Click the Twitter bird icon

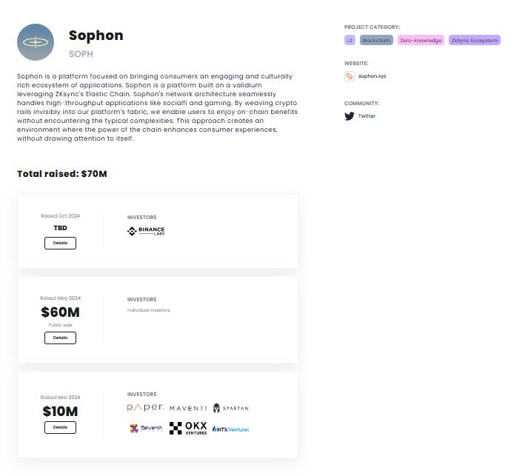pos(350,116)
